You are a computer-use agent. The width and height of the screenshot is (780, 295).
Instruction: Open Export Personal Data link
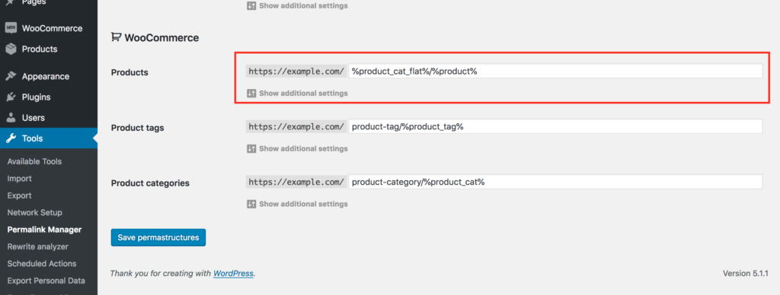(x=46, y=281)
